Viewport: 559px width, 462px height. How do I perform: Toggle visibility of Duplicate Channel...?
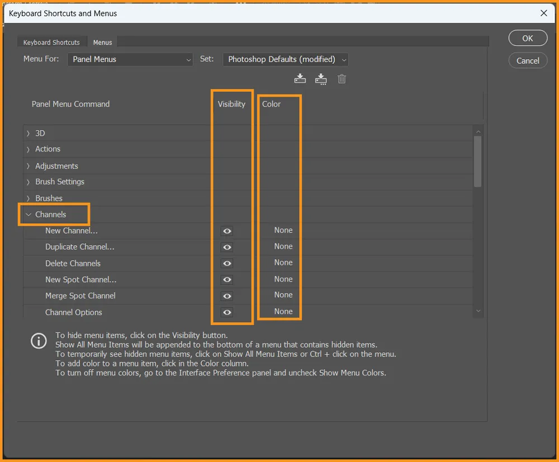pyautogui.click(x=227, y=247)
